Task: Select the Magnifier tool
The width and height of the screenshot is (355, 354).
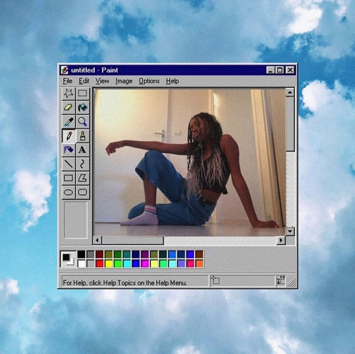Action: coord(83,122)
